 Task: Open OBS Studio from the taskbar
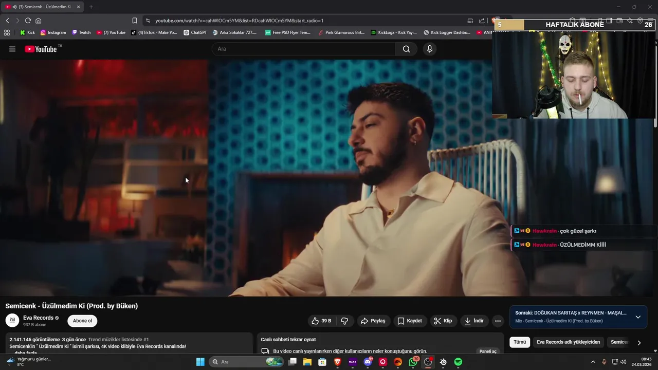[428, 362]
